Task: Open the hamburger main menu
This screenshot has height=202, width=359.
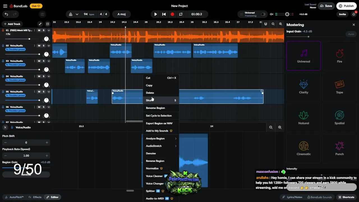Action: point(5,6)
